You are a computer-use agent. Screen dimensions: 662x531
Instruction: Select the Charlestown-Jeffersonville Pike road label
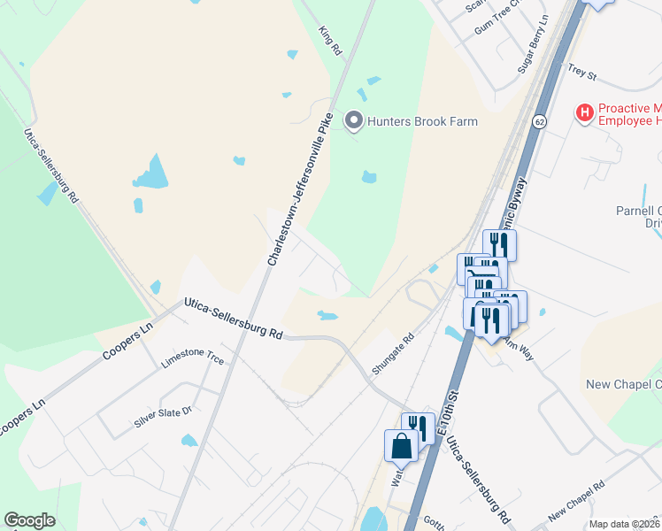pyautogui.click(x=300, y=189)
